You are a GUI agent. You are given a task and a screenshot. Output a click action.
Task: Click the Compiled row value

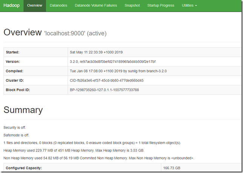tap(118, 71)
